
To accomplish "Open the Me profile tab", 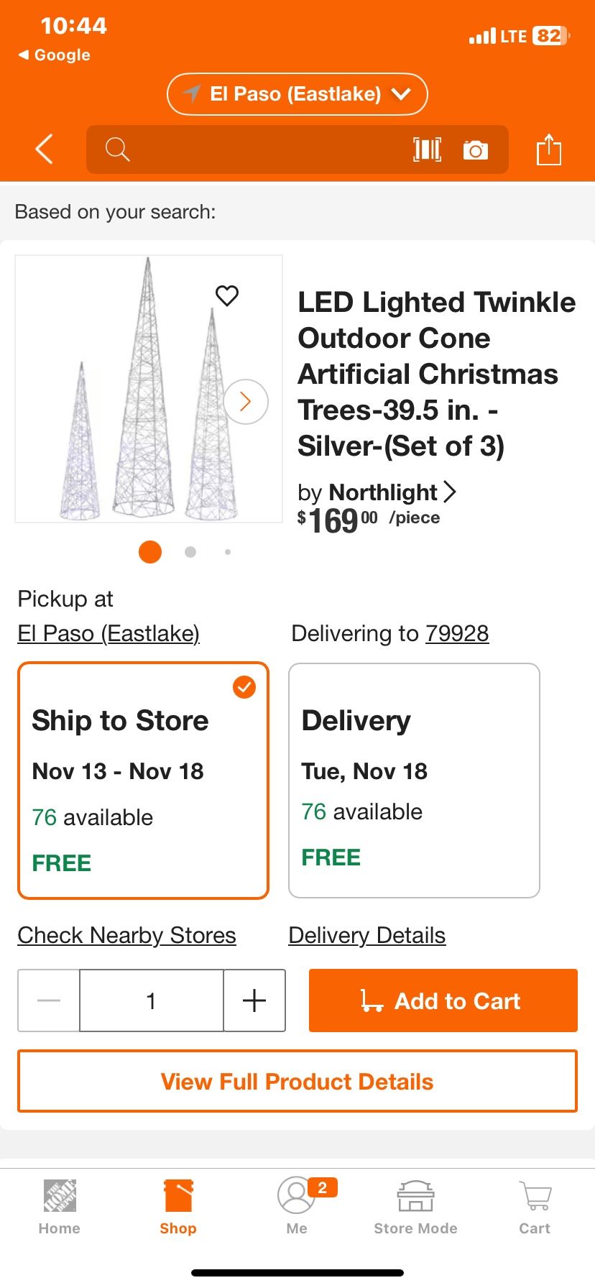I will 297,1207.
